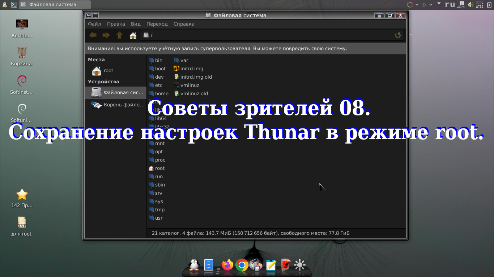Open the home folder toolbar icon

(x=133, y=35)
